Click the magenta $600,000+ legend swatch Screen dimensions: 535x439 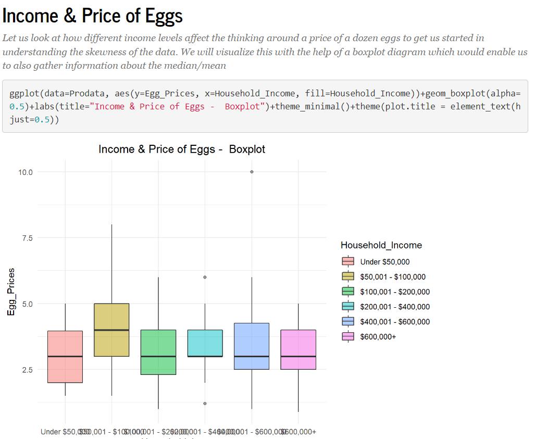(x=347, y=336)
